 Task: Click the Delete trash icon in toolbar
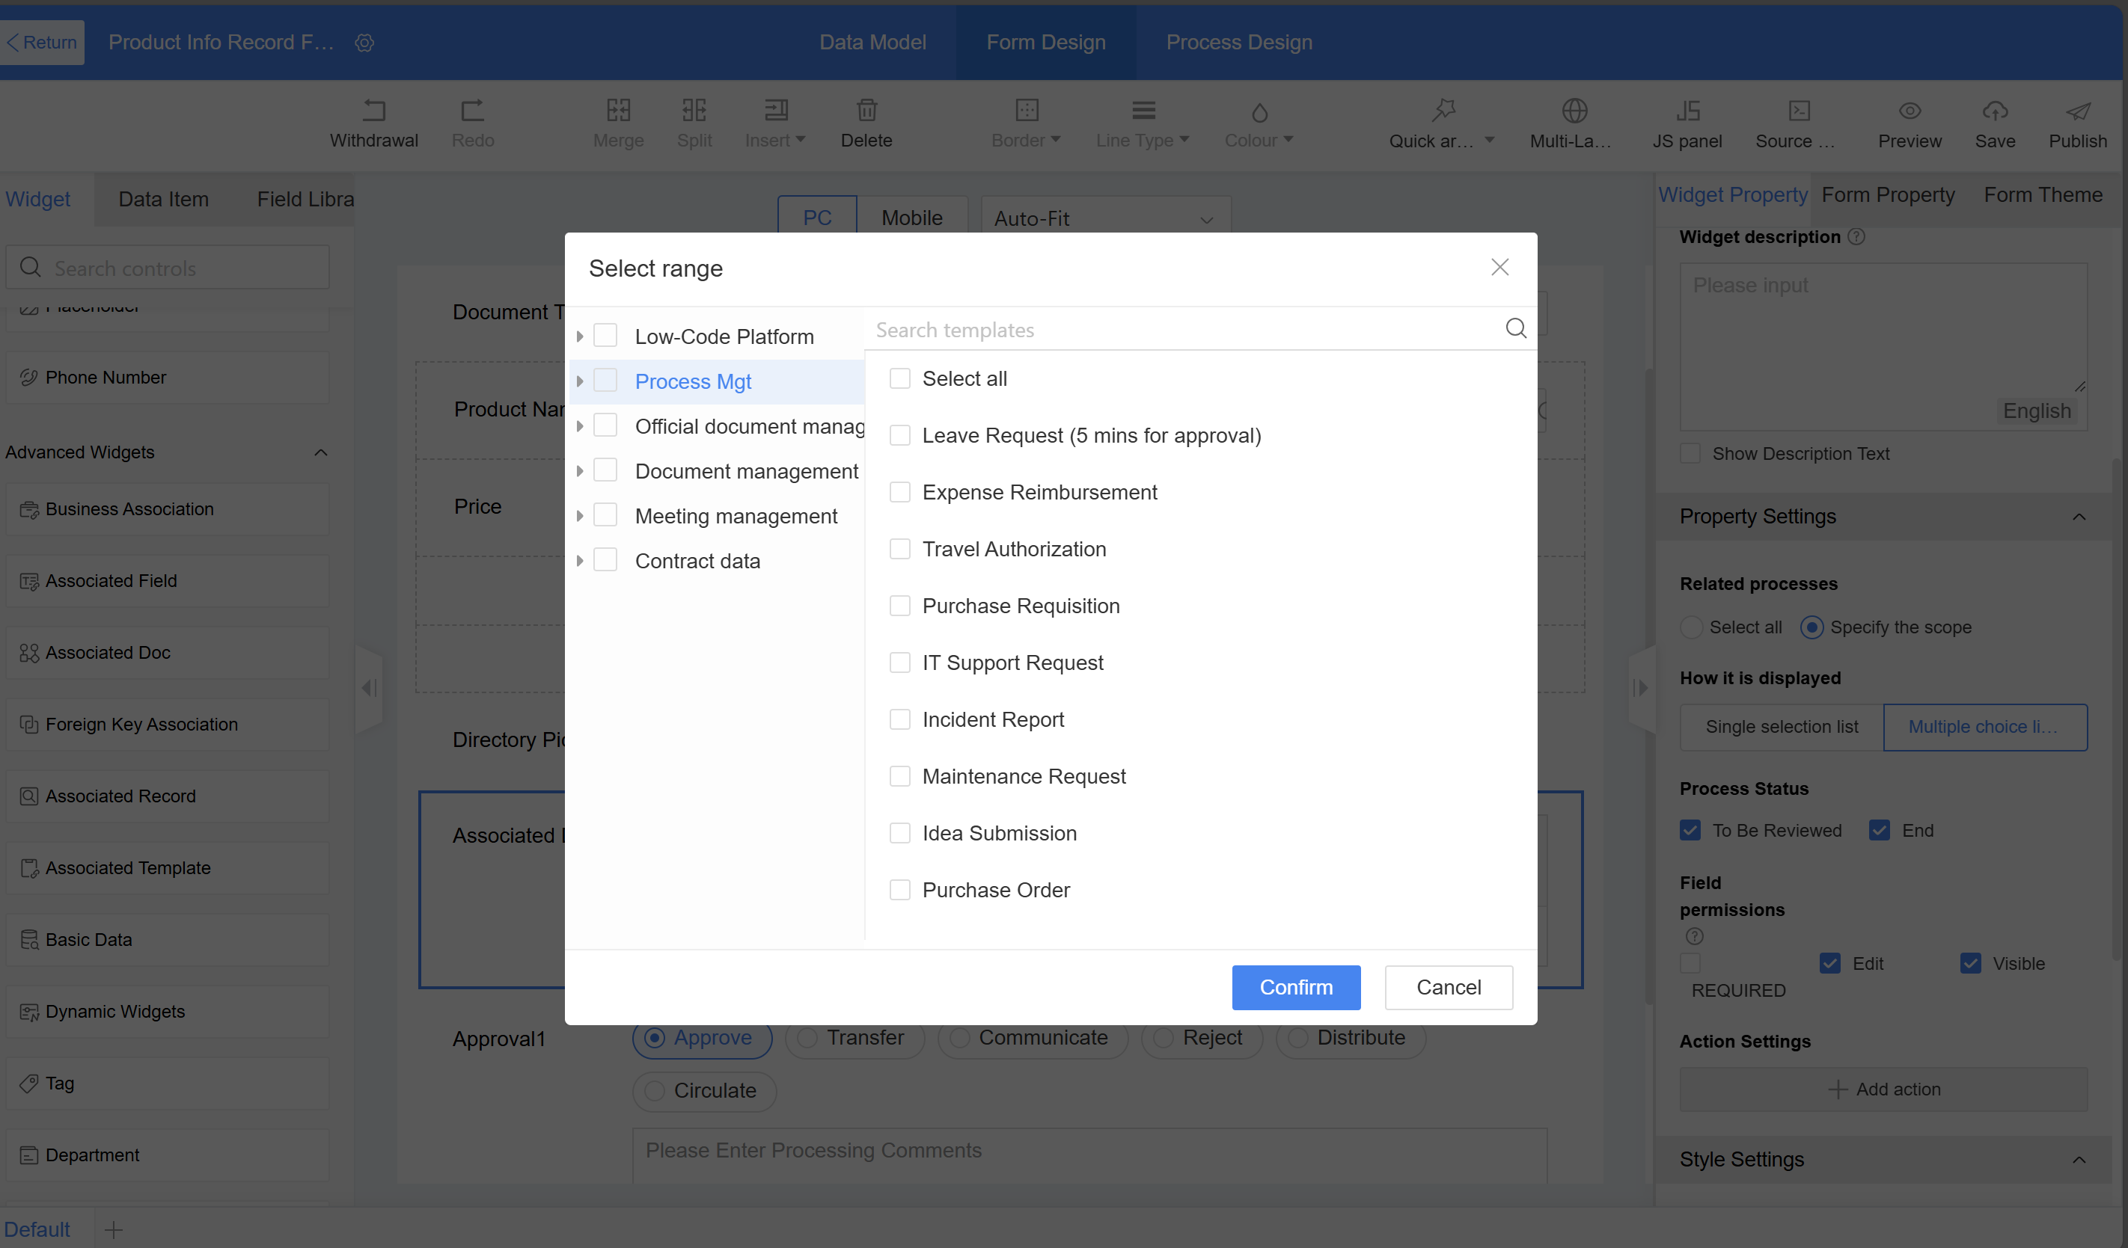(x=866, y=111)
